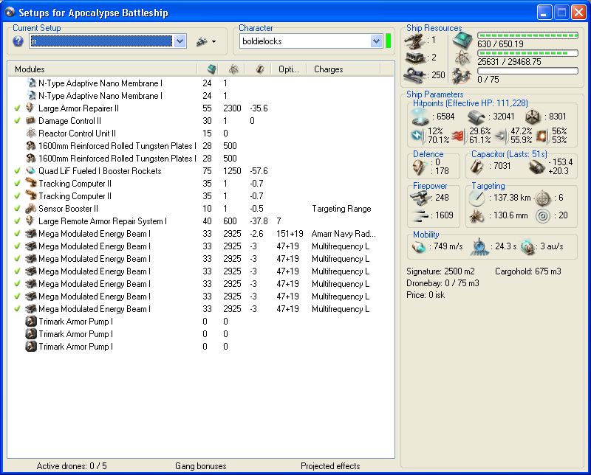Click the drone bandwidth resource icon
This screenshot has height=475, width=591.
click(462, 76)
